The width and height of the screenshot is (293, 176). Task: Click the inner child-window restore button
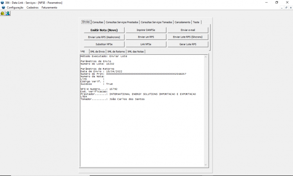coord(286,8)
